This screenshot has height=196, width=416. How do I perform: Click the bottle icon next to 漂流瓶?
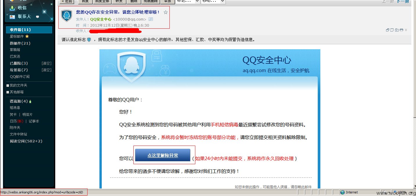(30, 101)
